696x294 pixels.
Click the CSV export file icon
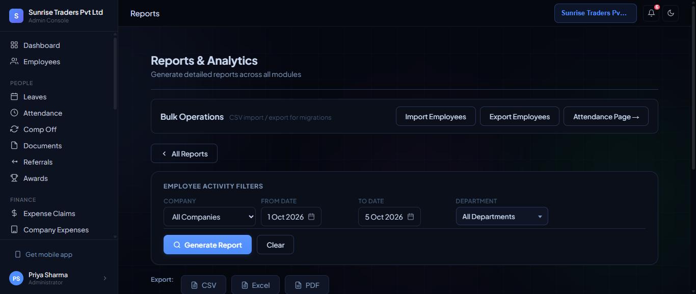pyautogui.click(x=194, y=285)
